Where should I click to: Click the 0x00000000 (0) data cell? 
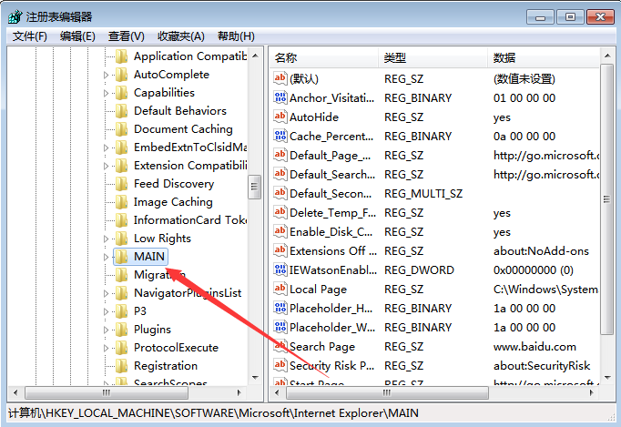533,270
